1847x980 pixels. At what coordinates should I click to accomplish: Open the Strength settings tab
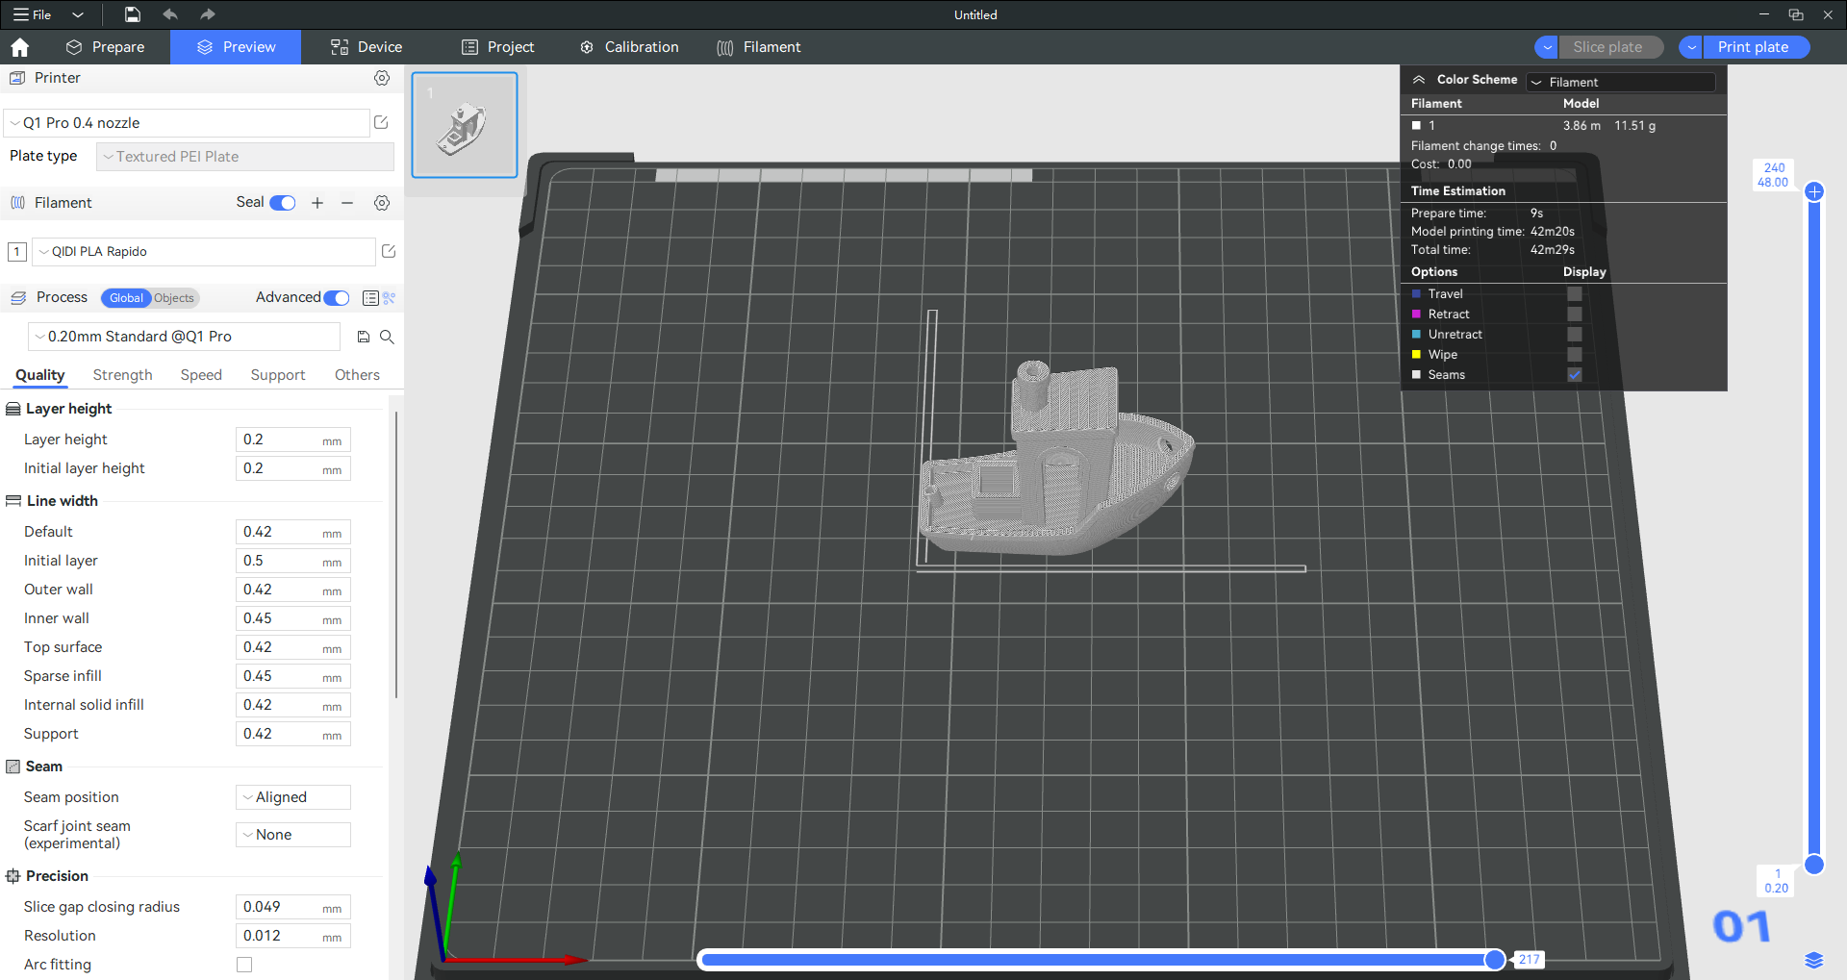click(x=122, y=375)
